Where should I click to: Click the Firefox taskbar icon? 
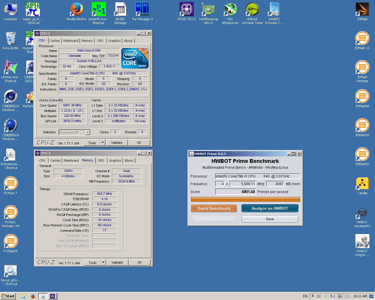pos(33,296)
